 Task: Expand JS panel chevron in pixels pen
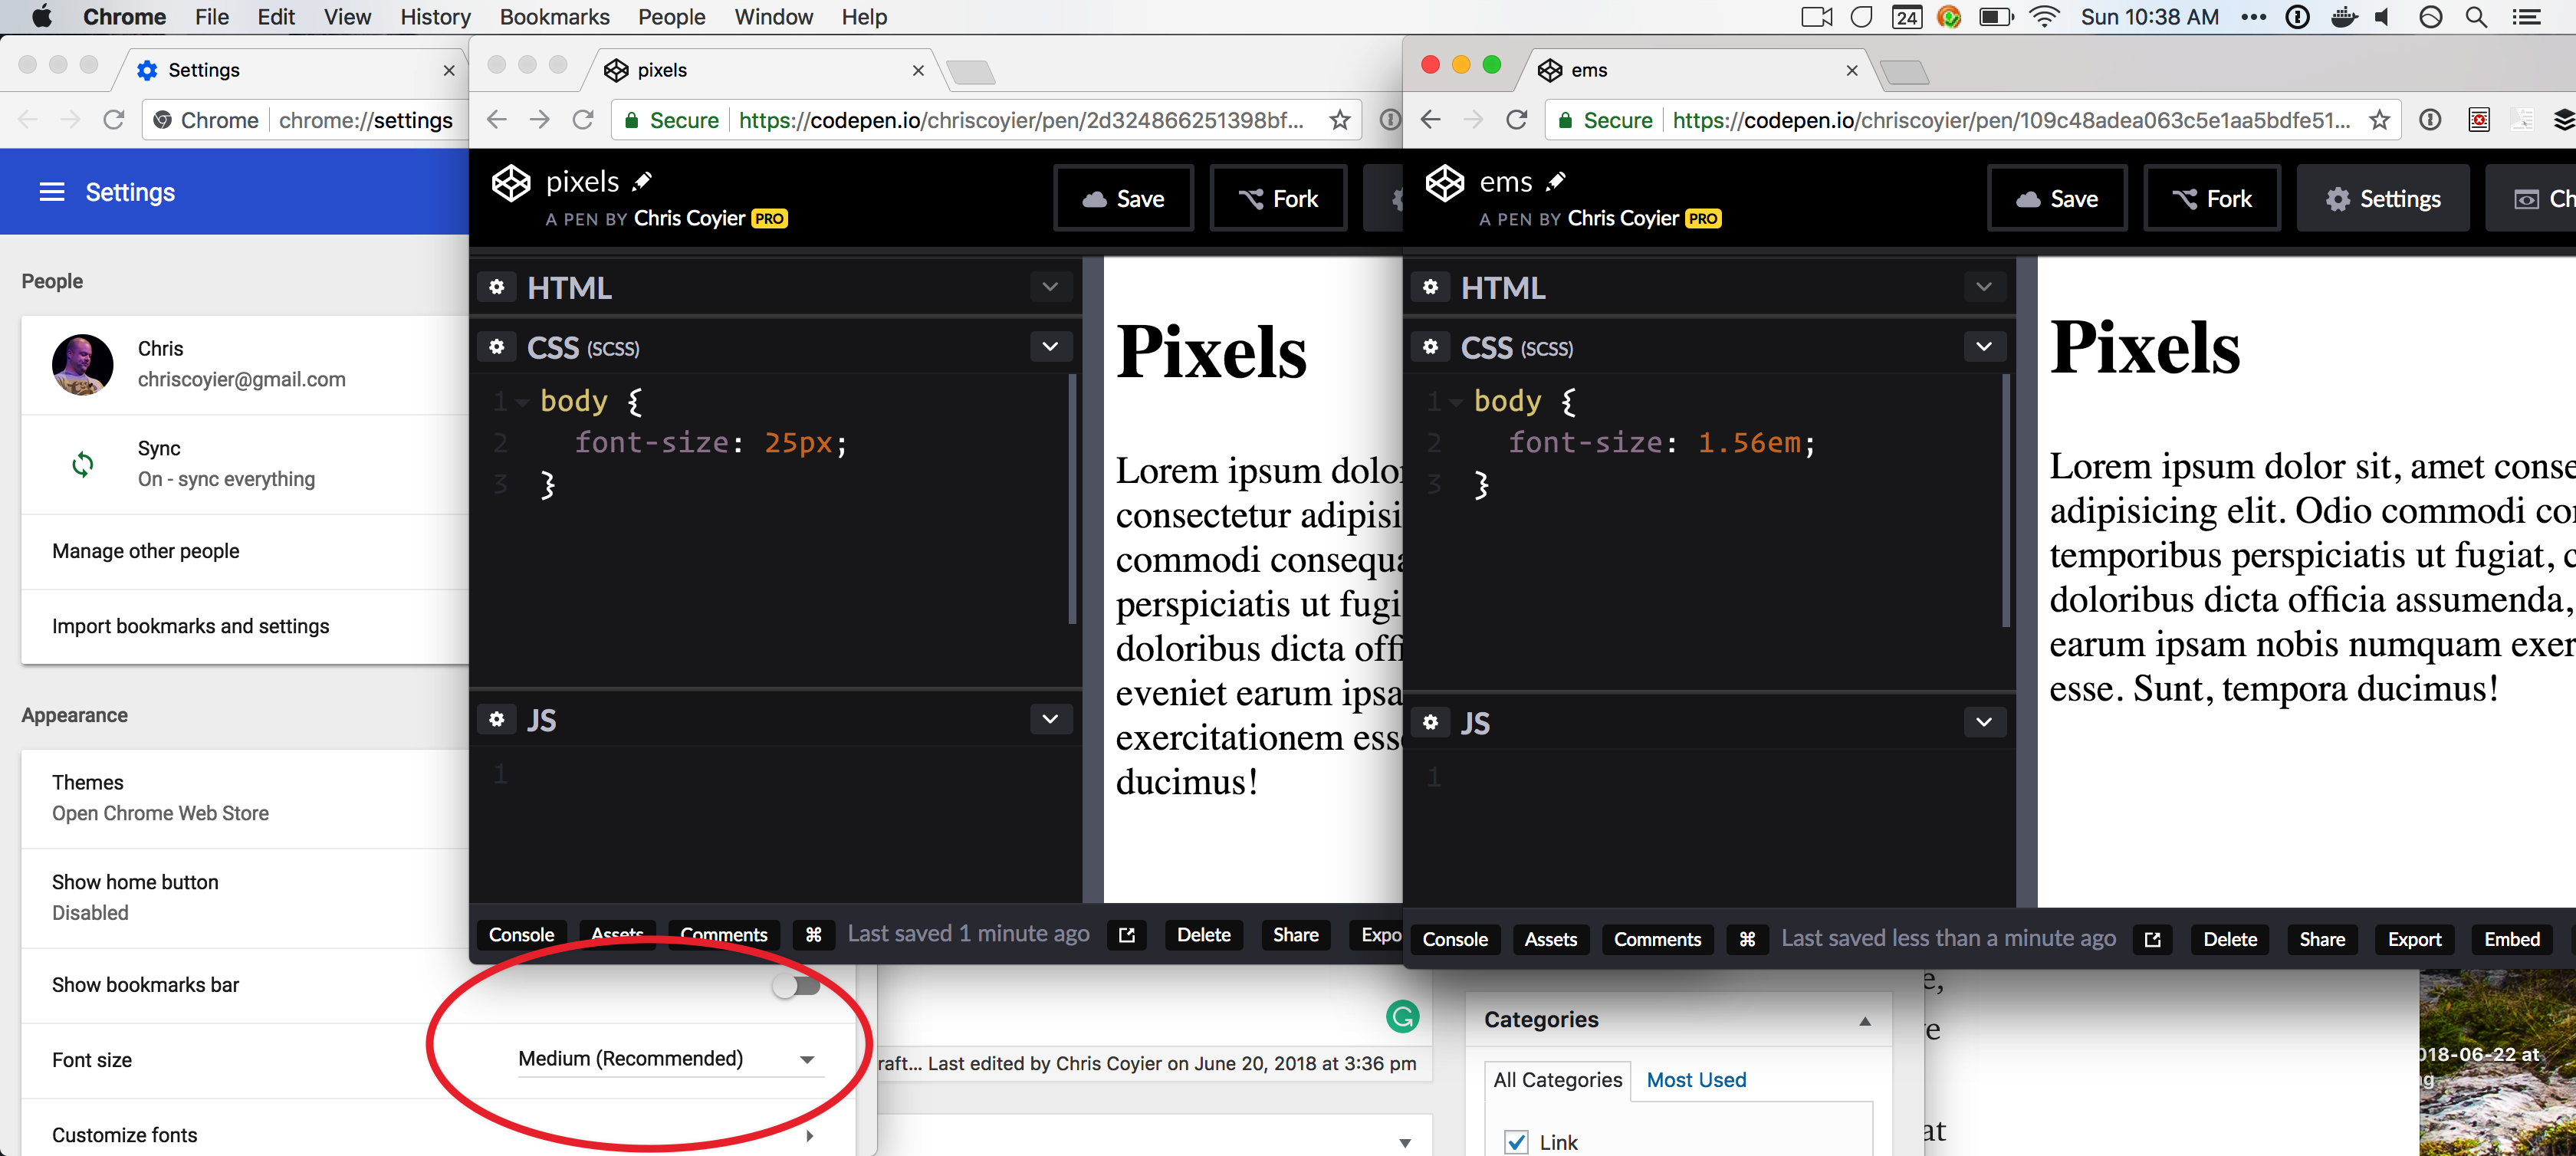pyautogui.click(x=1050, y=719)
